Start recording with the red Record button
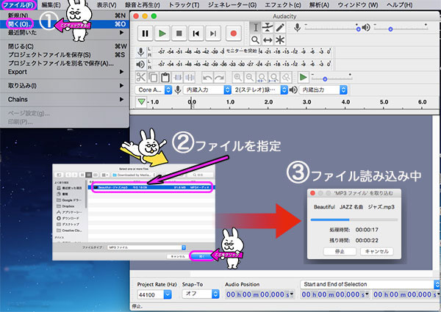 click(x=234, y=34)
